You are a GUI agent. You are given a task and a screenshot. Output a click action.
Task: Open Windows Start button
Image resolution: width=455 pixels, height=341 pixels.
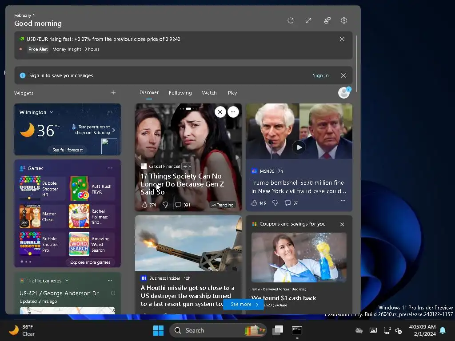(159, 330)
